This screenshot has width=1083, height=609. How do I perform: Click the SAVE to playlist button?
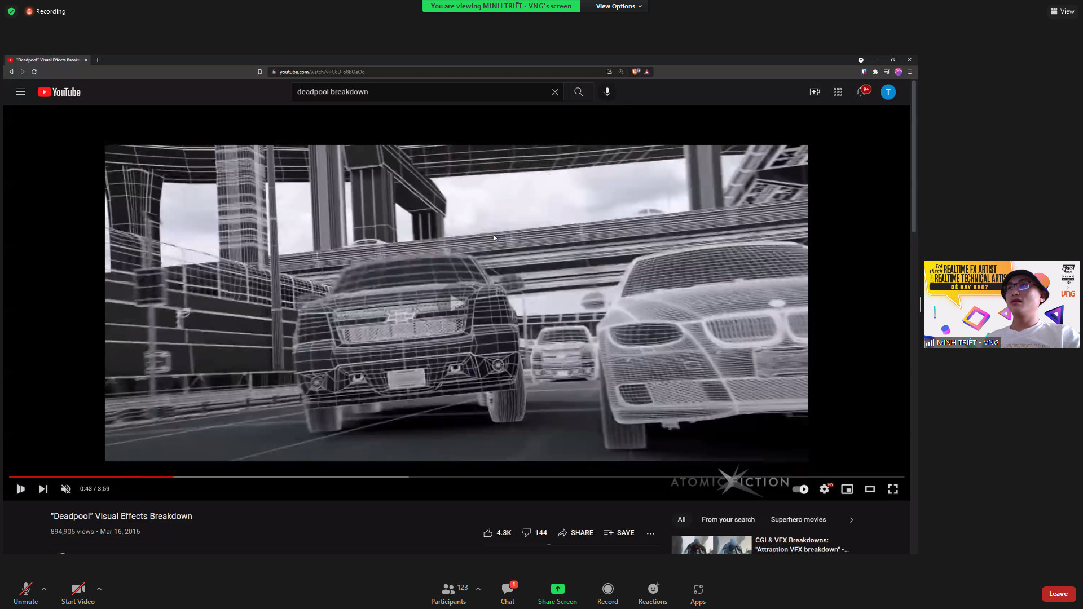(x=619, y=532)
